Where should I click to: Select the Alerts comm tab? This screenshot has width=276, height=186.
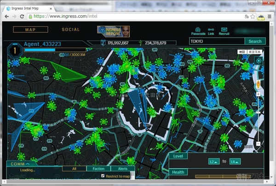pyautogui.click(x=123, y=169)
